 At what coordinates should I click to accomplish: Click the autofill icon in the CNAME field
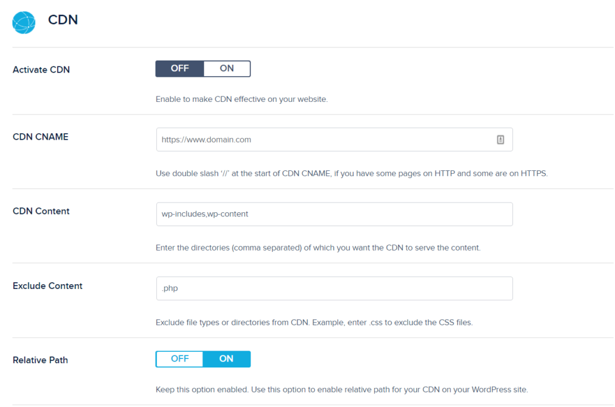500,140
